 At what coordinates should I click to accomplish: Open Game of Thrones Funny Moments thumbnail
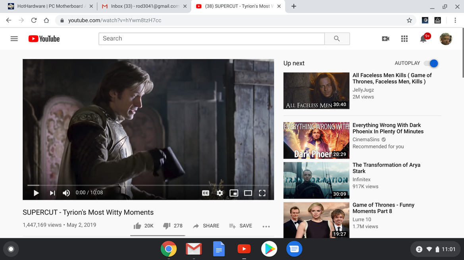[316, 220]
